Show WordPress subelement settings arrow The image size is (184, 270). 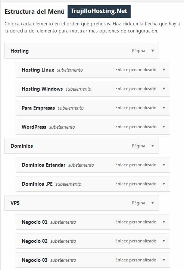coord(164,127)
